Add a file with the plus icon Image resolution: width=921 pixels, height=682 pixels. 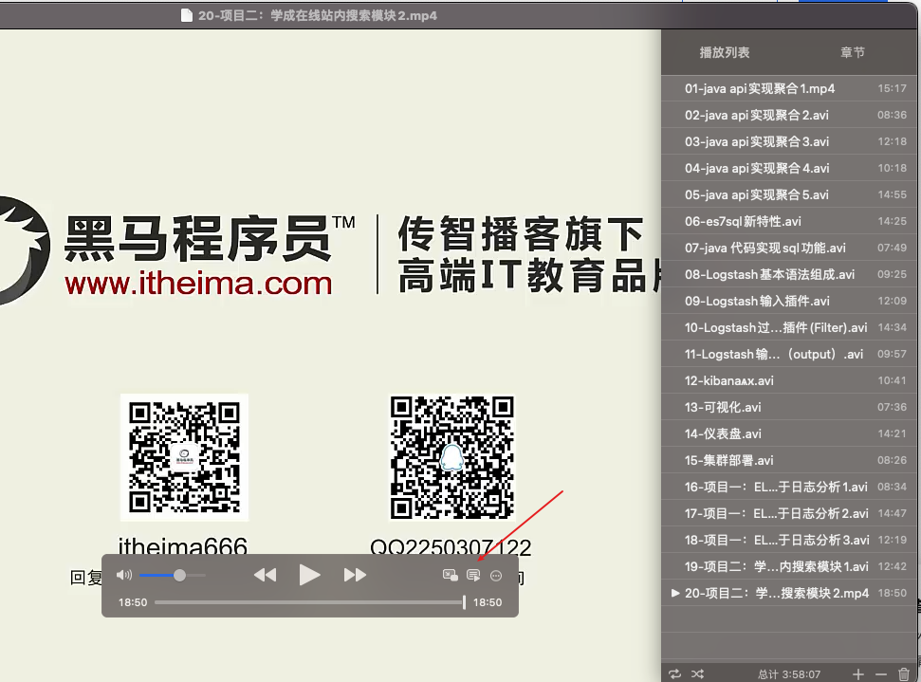pyautogui.click(x=857, y=673)
